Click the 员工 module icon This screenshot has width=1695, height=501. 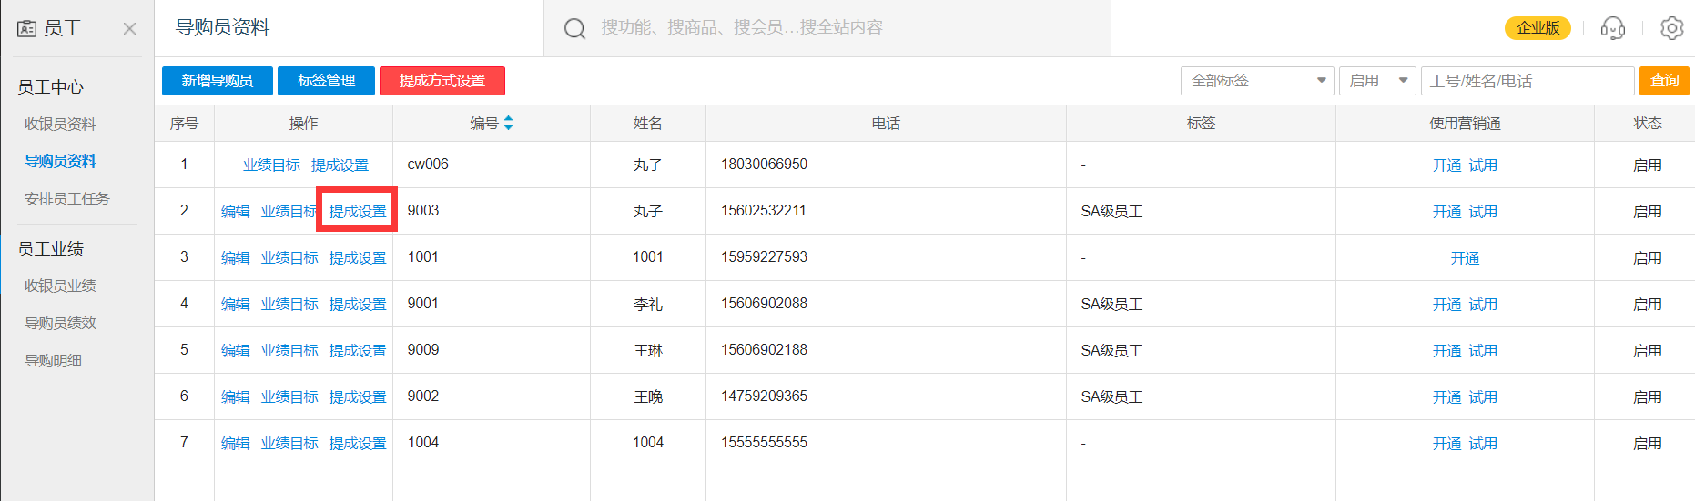27,29
